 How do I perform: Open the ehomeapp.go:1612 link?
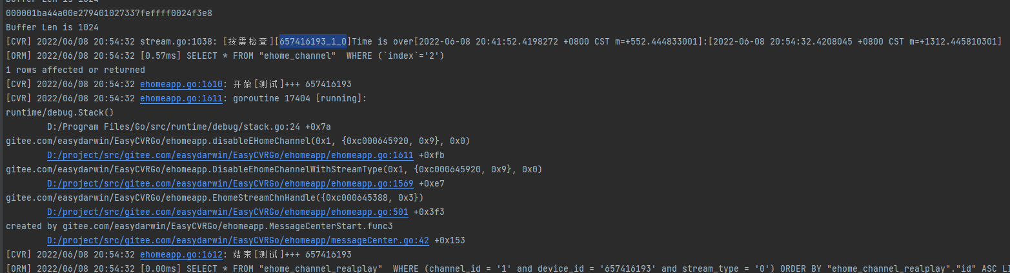pos(181,254)
